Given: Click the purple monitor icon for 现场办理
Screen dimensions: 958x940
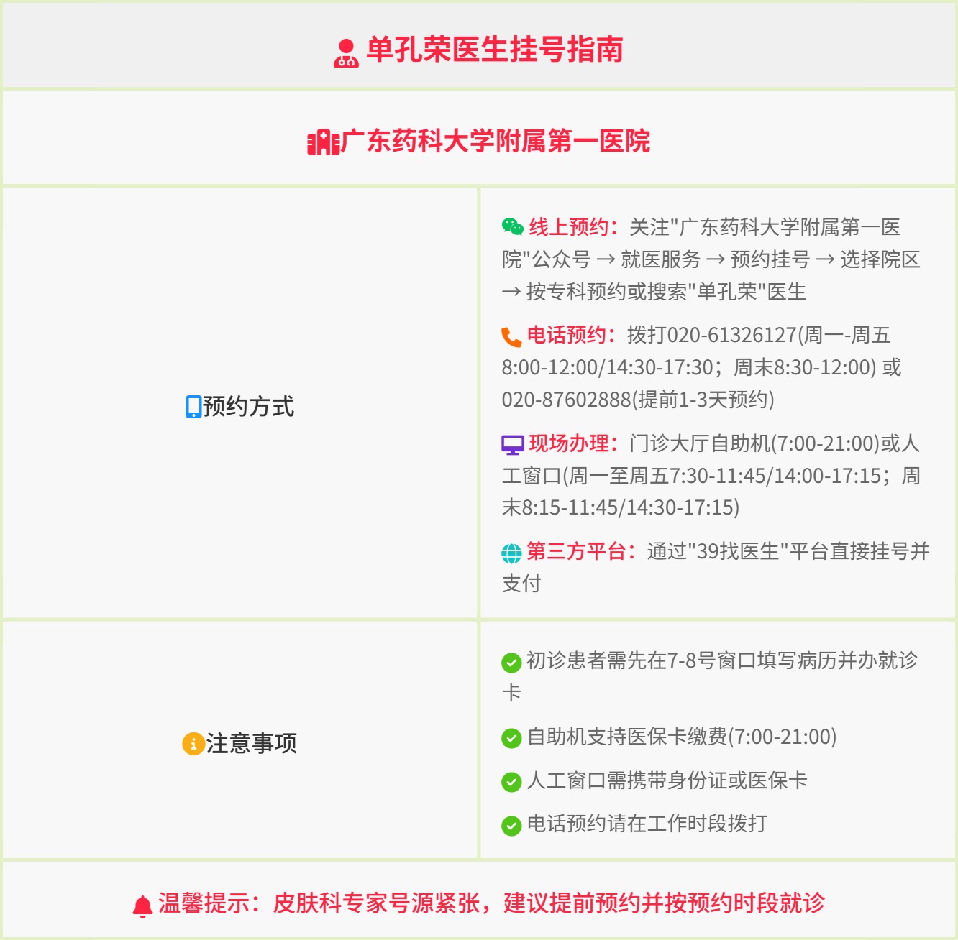Looking at the screenshot, I should [x=512, y=445].
